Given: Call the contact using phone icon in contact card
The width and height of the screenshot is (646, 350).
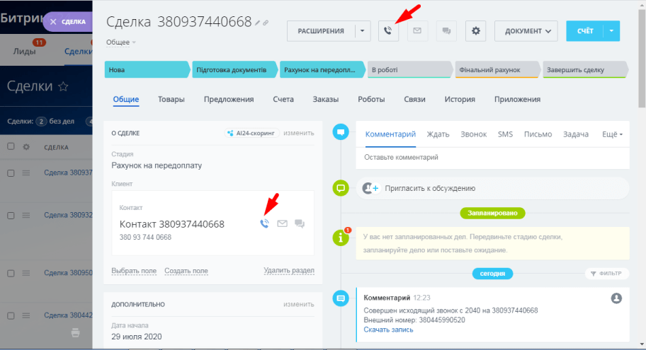Looking at the screenshot, I should tap(264, 224).
